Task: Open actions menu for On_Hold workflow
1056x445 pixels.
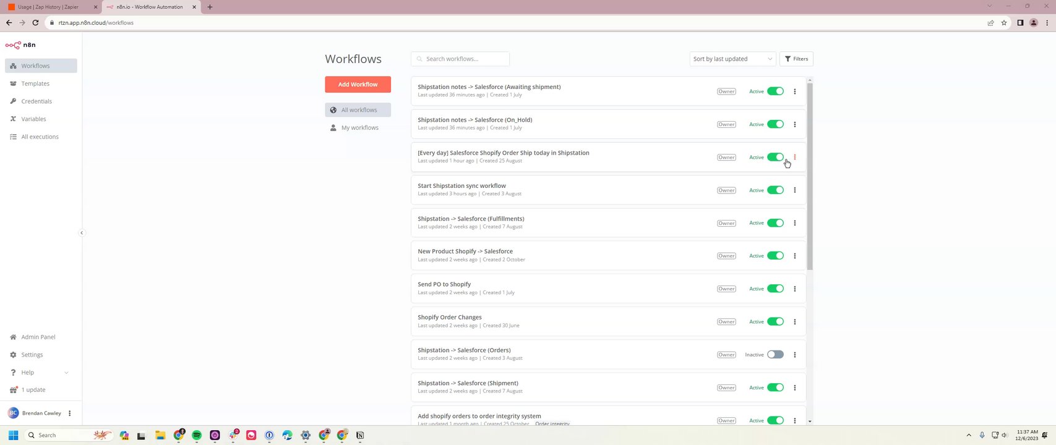Action: pyautogui.click(x=795, y=124)
